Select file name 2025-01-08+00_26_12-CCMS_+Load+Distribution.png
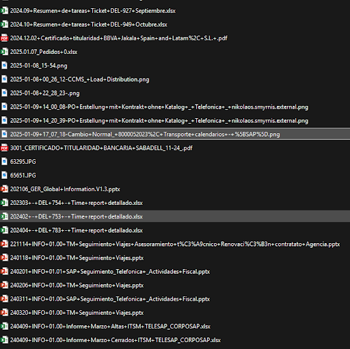Viewport: 350px width, 349px height. [x=80, y=79]
